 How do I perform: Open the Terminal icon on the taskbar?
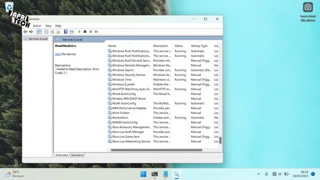coord(154,174)
